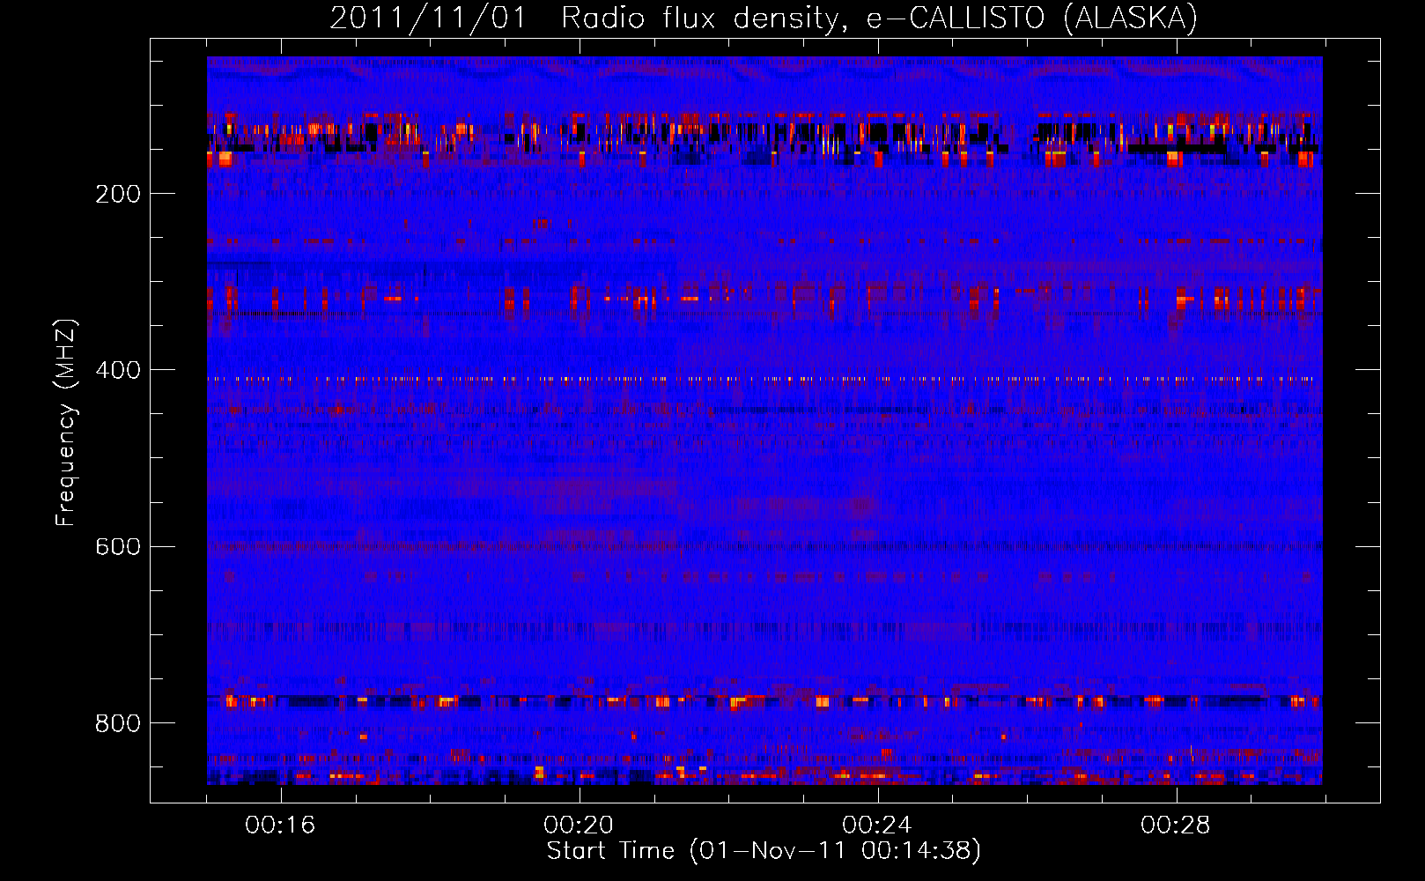1425x881 pixels.
Task: Click the '800' frequency tick label
Action: tap(118, 723)
